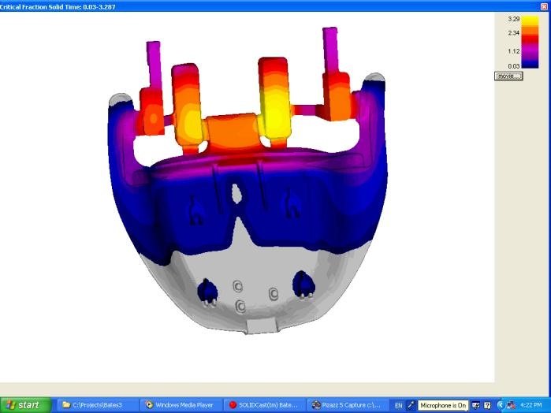Click the movie... button
The height and width of the screenshot is (413, 551).
pos(508,76)
